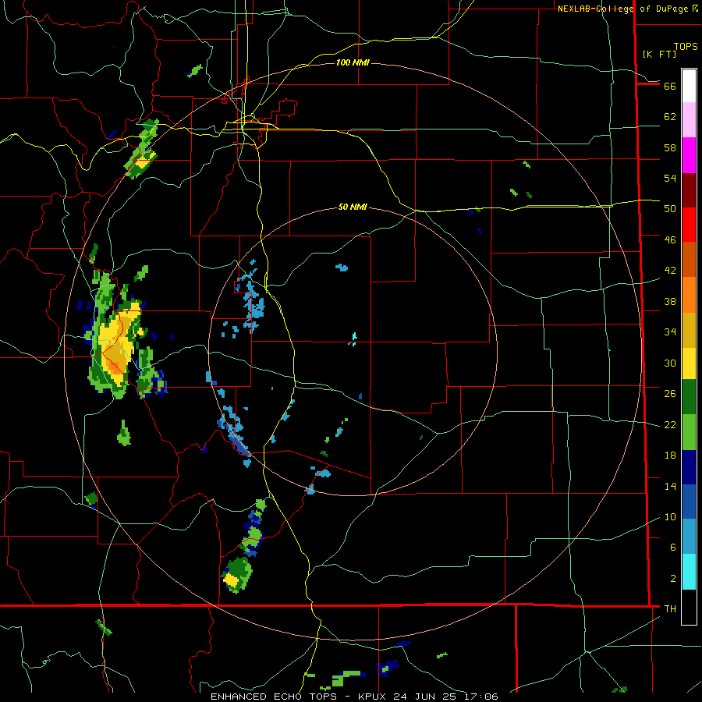Pick the dark navy legend swatch
Image resolution: width=702 pixels, height=702 pixels.
click(x=689, y=467)
